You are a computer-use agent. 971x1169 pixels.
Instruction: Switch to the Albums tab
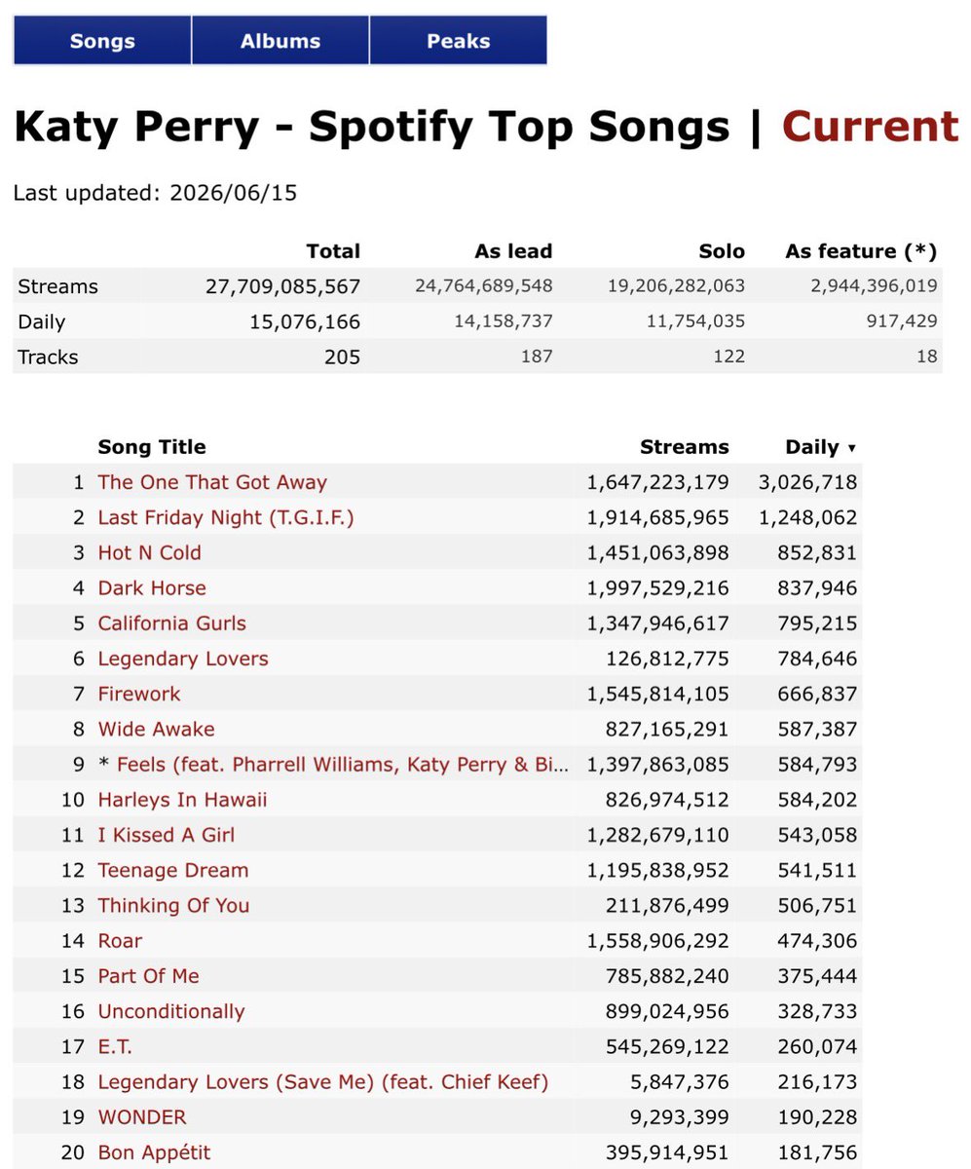coord(280,41)
